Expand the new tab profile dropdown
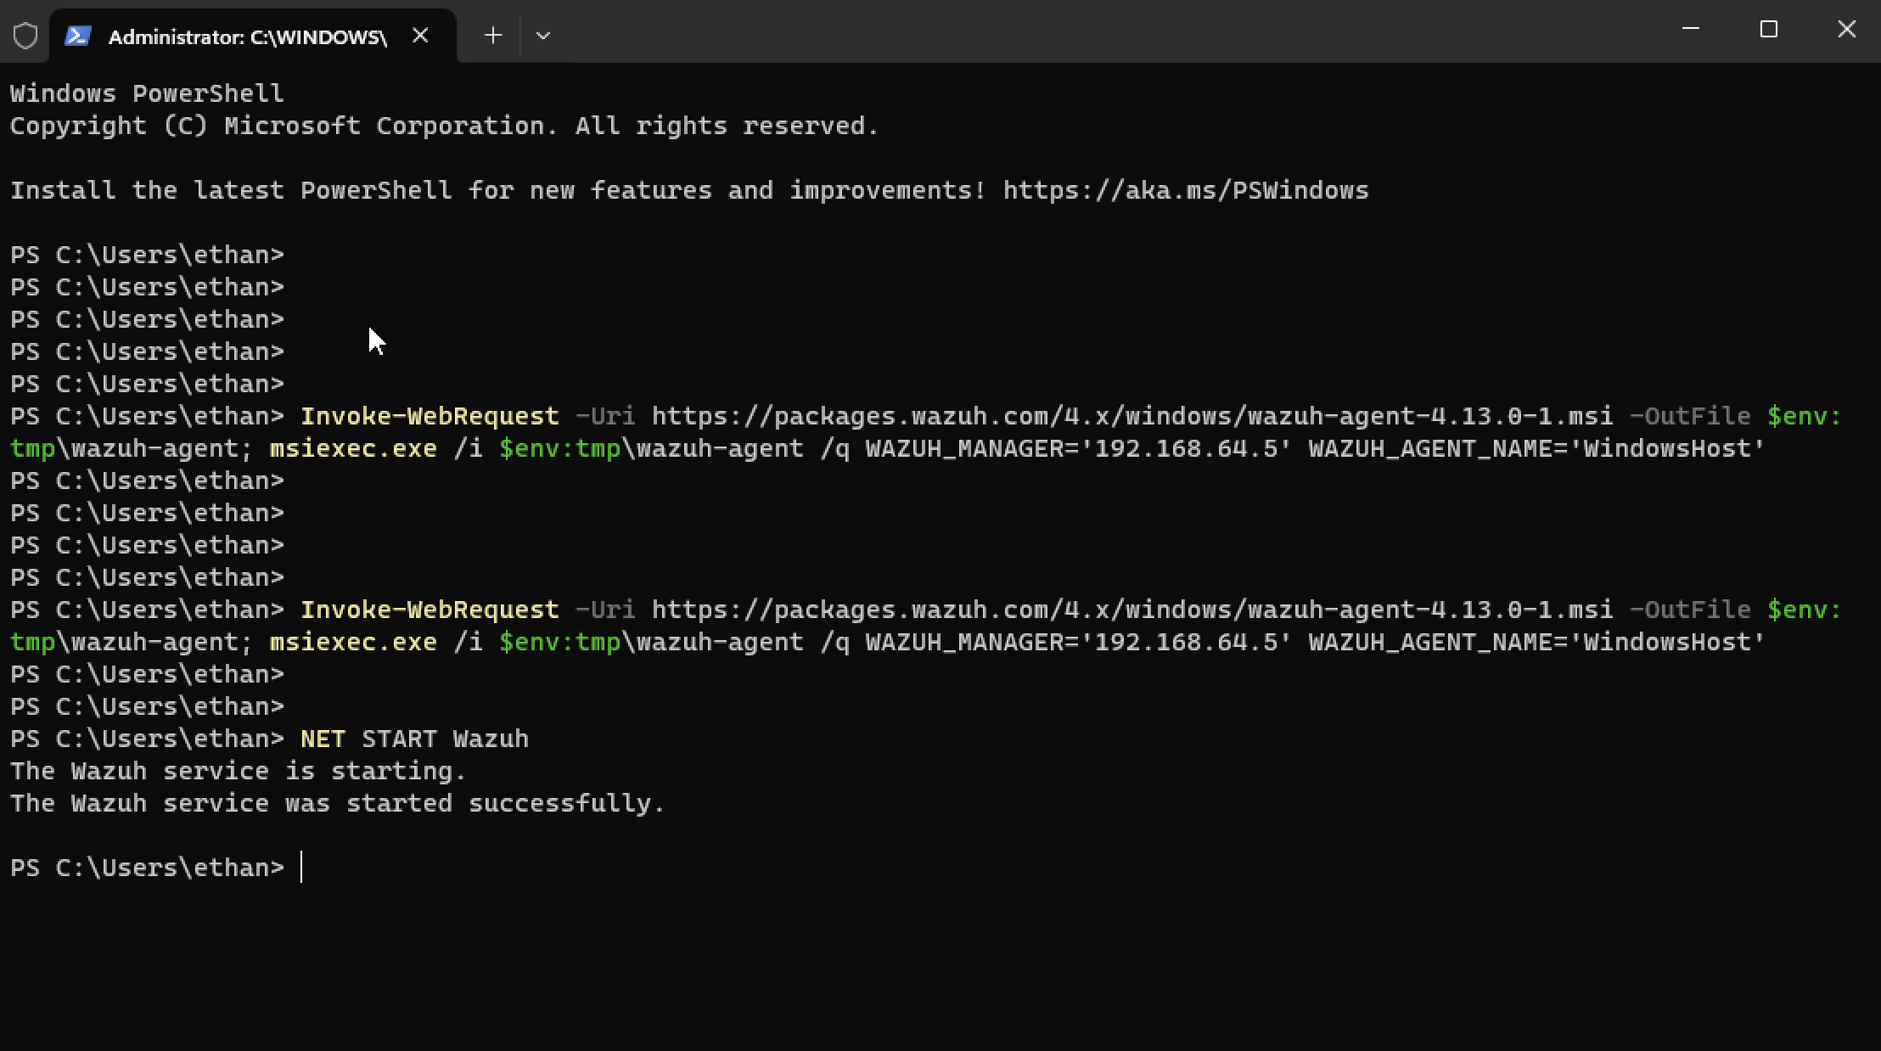The width and height of the screenshot is (1881, 1051). tap(543, 36)
